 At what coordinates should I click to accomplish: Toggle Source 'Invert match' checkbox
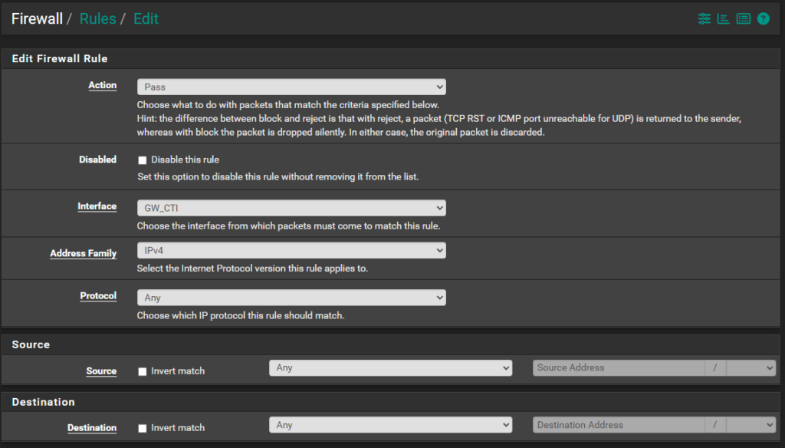[142, 371]
